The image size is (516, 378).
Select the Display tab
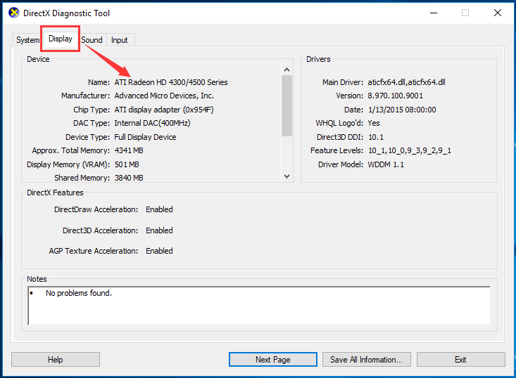click(x=61, y=39)
